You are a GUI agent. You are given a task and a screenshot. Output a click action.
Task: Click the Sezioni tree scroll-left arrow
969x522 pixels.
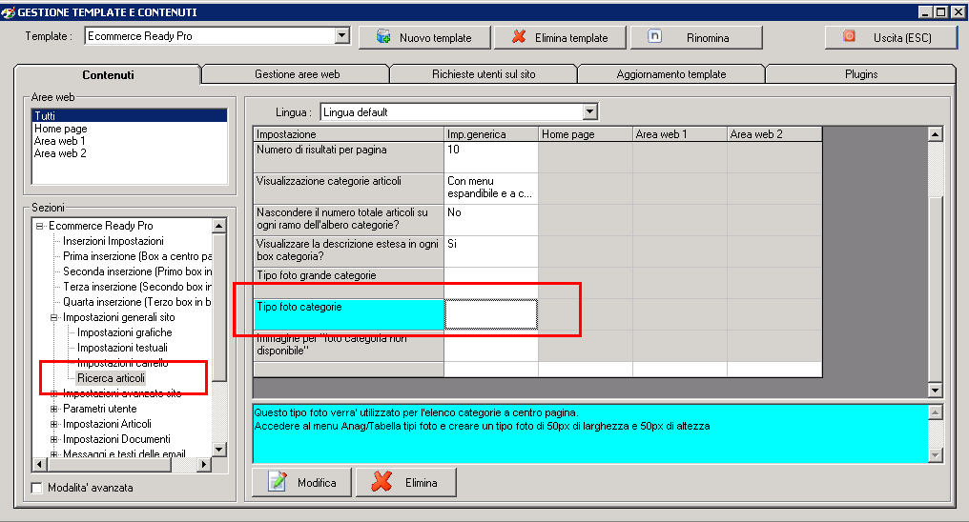pos(39,464)
